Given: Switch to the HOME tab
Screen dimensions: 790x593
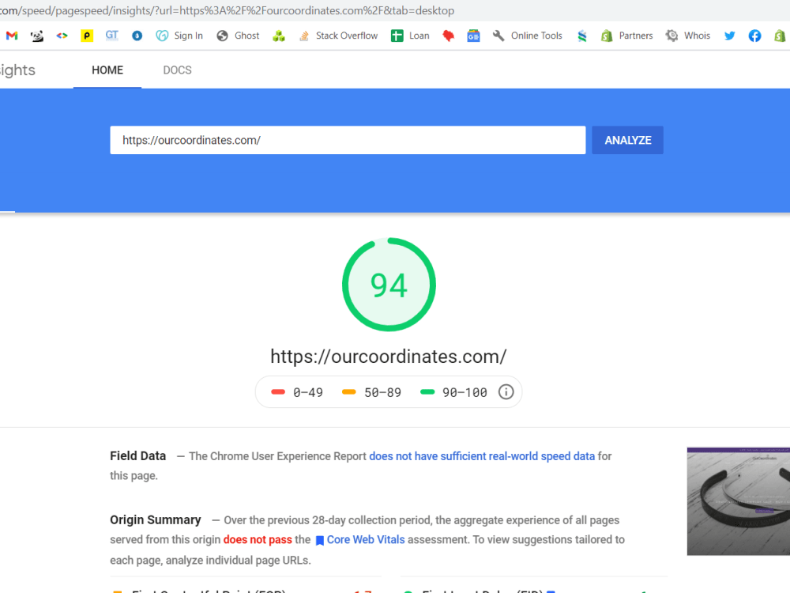Looking at the screenshot, I should click(x=107, y=70).
